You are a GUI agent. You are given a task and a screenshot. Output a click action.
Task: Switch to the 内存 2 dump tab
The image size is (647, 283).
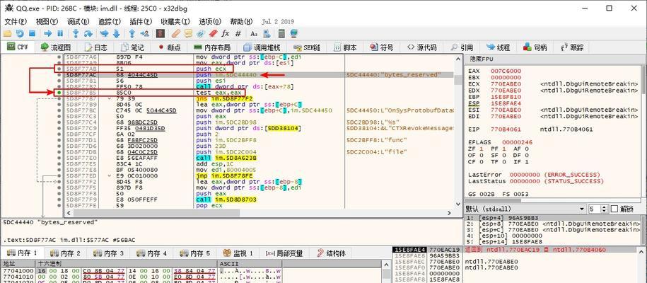[65, 253]
